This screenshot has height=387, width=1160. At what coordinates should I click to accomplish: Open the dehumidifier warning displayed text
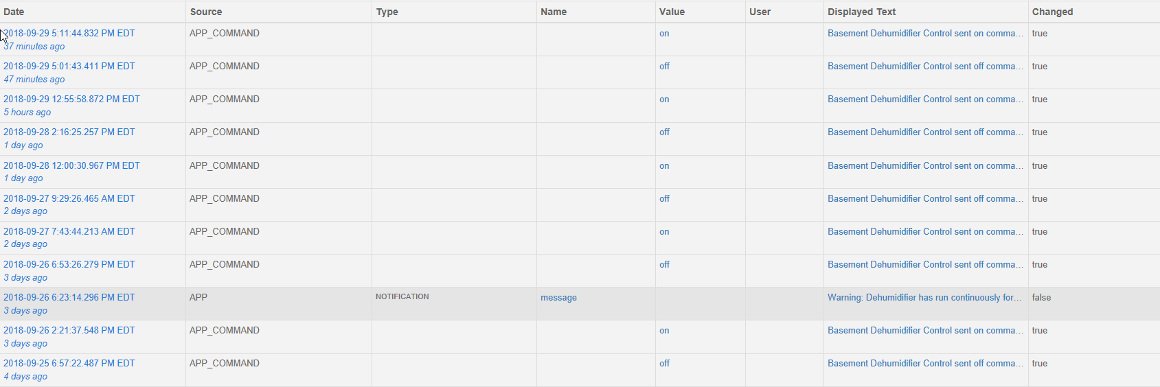coord(925,297)
